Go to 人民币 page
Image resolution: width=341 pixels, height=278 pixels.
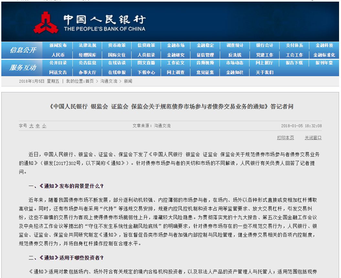click(58, 55)
